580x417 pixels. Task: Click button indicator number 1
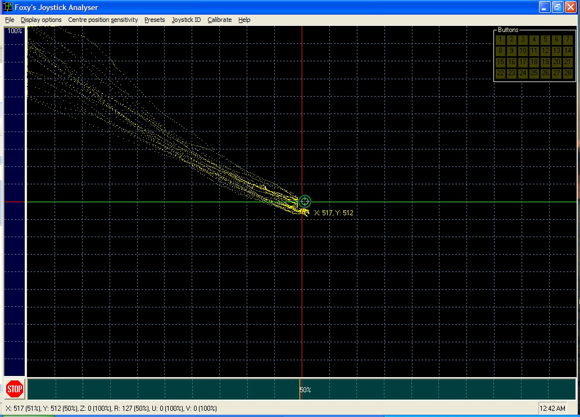pyautogui.click(x=500, y=39)
